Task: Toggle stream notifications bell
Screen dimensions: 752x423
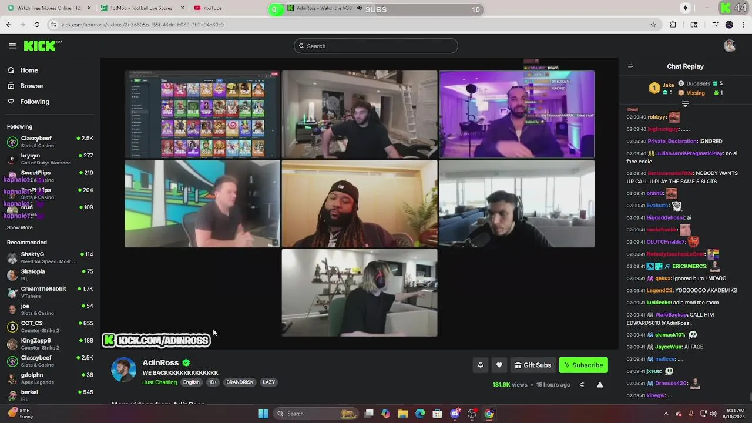Action: 480,365
